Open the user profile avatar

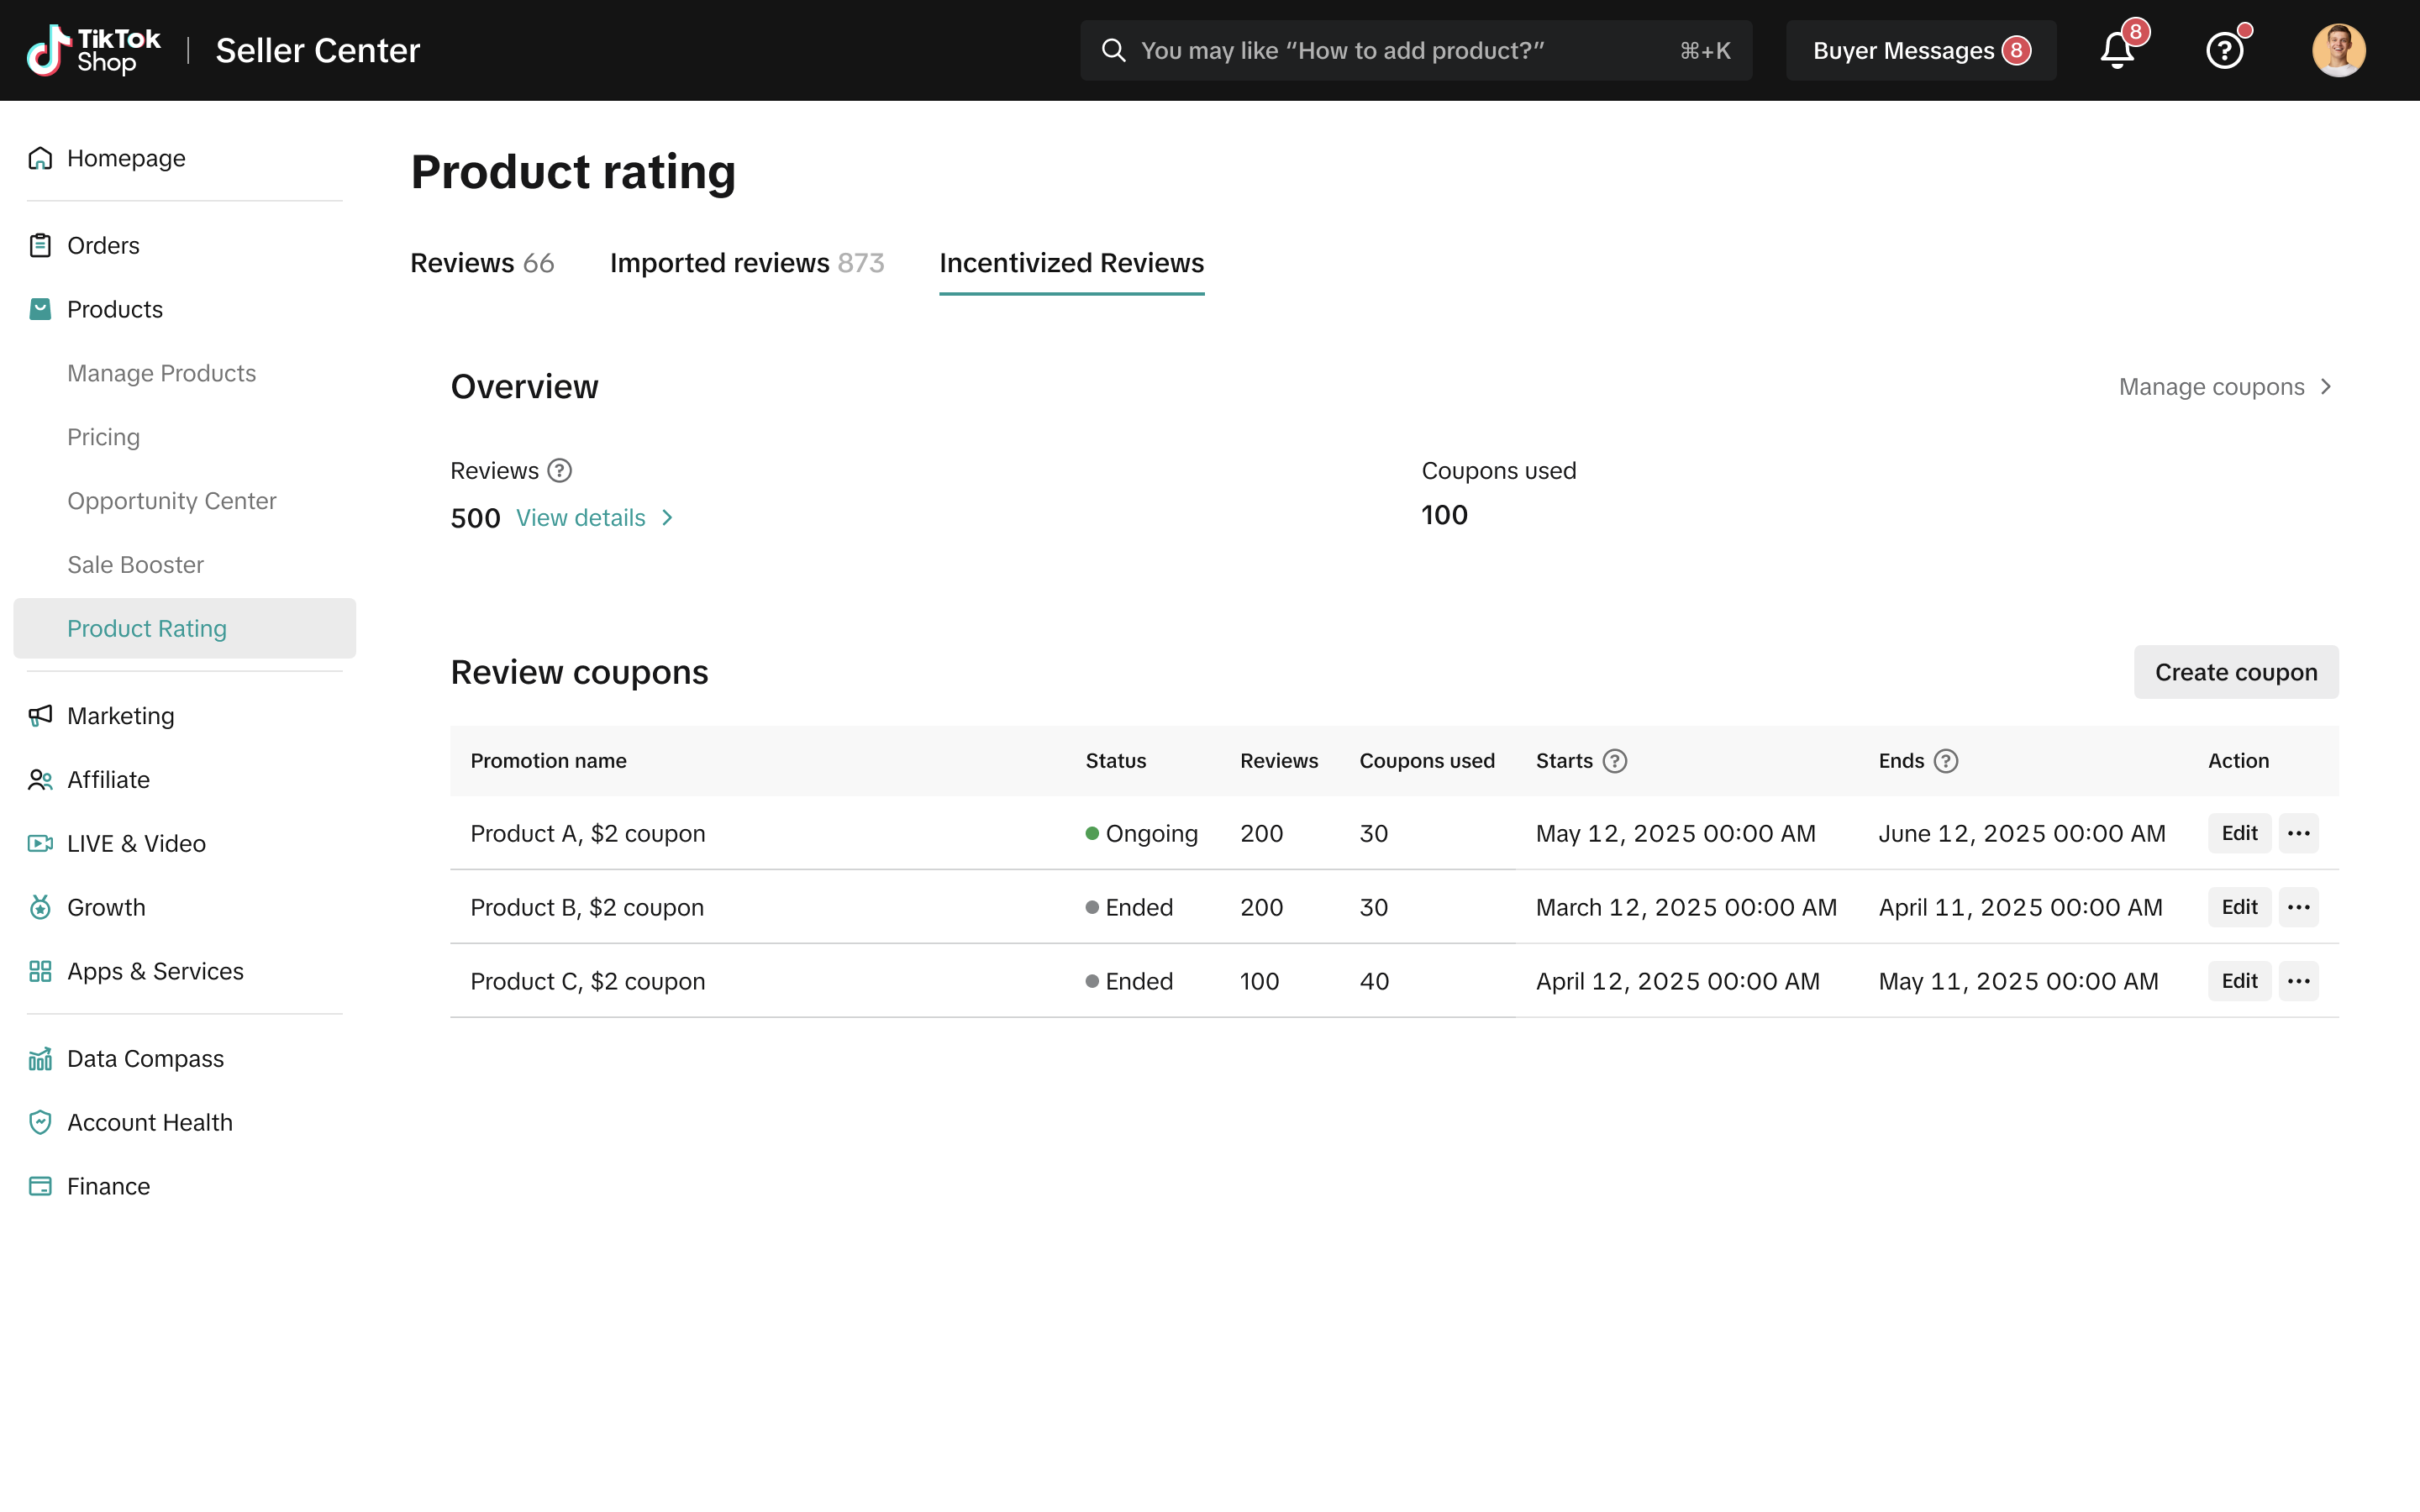click(2338, 50)
